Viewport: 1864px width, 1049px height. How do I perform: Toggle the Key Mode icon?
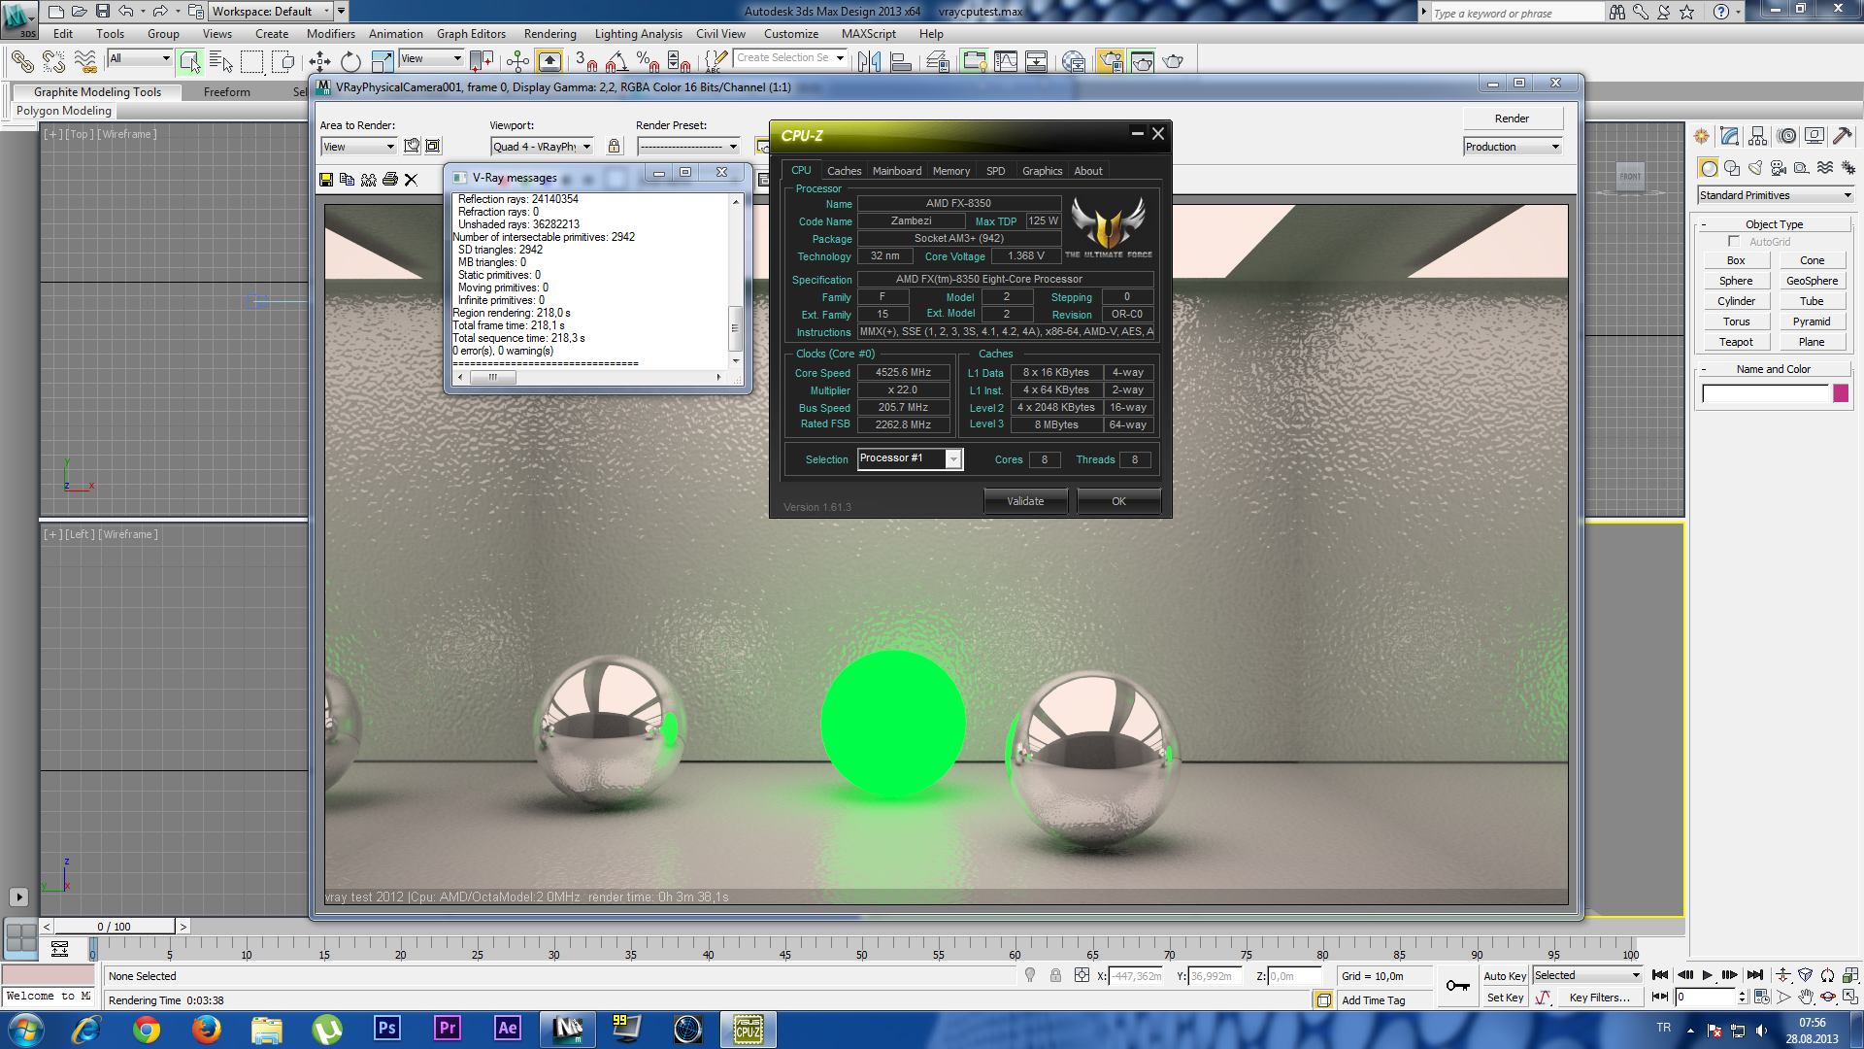[x=1660, y=998]
